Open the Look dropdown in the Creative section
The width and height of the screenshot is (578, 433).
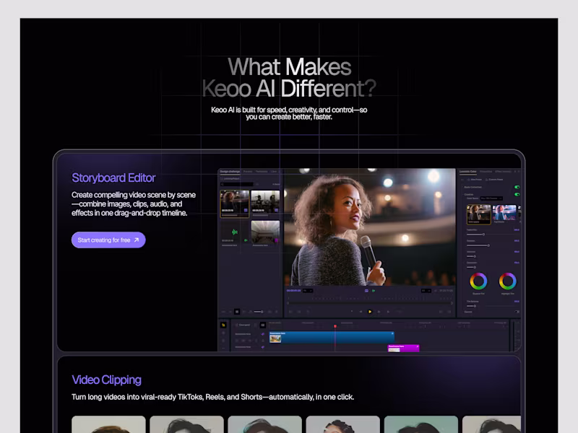491,198
